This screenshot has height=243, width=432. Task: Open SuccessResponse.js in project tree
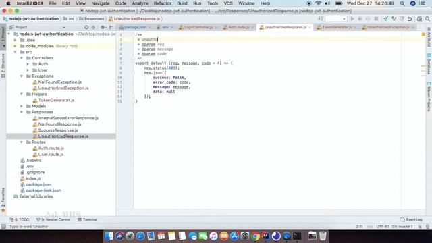(x=58, y=130)
